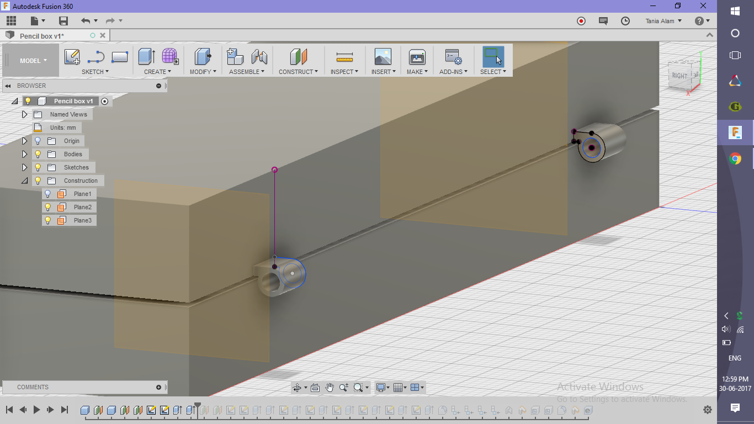The image size is (754, 424).
Task: Open the data panel grid icon
Action: 12,21
